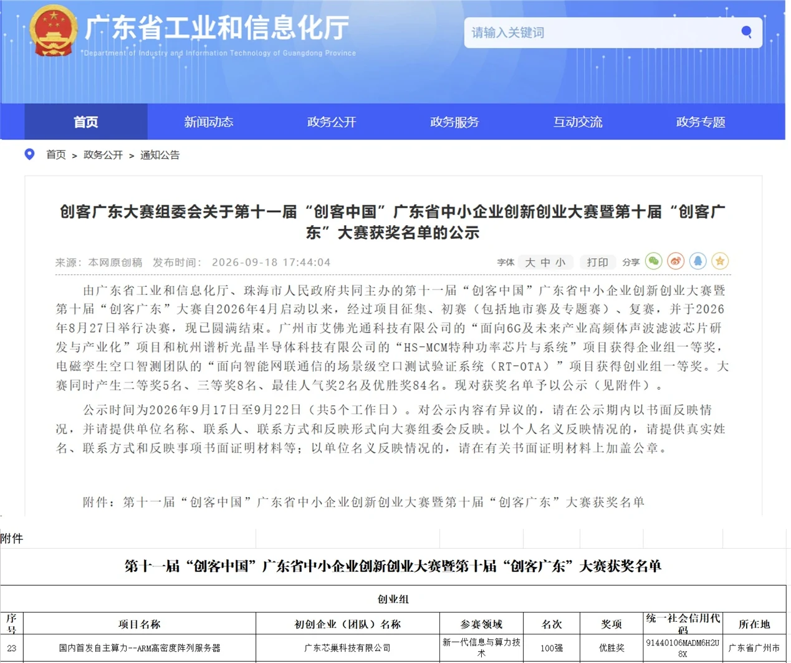Click English subtitle Department of Industry and Information Technology
791x663 pixels.
[x=220, y=53]
